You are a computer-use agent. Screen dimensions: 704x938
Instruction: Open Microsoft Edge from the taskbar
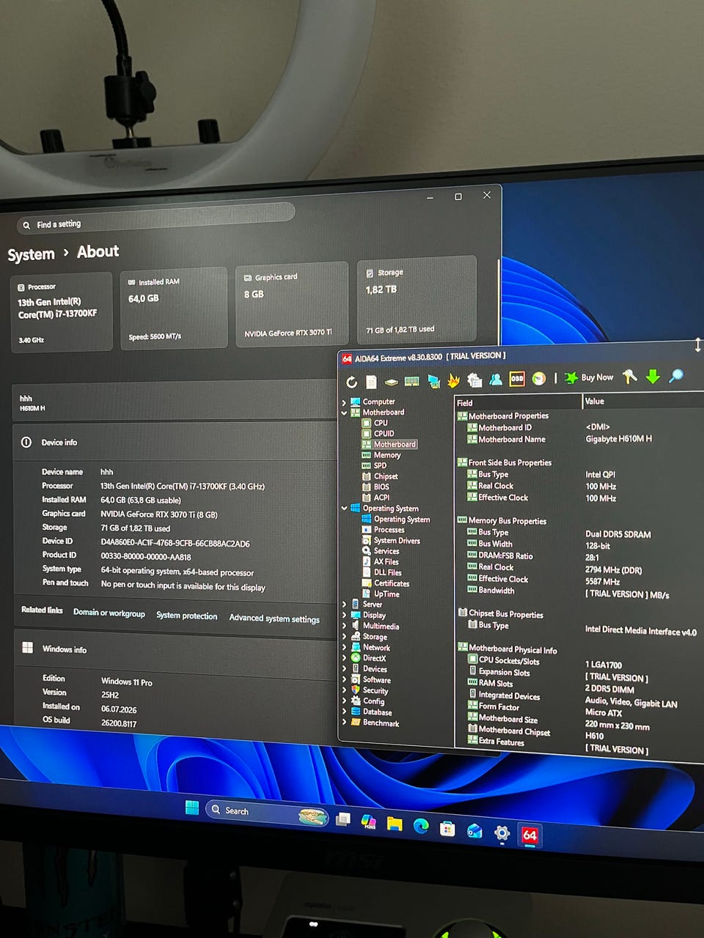click(x=421, y=826)
